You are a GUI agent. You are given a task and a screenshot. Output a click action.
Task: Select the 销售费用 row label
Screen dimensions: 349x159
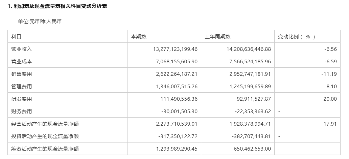22,74
